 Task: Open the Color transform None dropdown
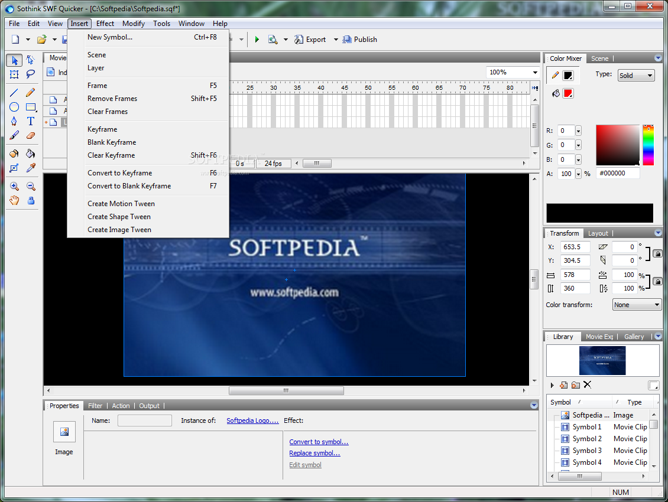point(637,305)
